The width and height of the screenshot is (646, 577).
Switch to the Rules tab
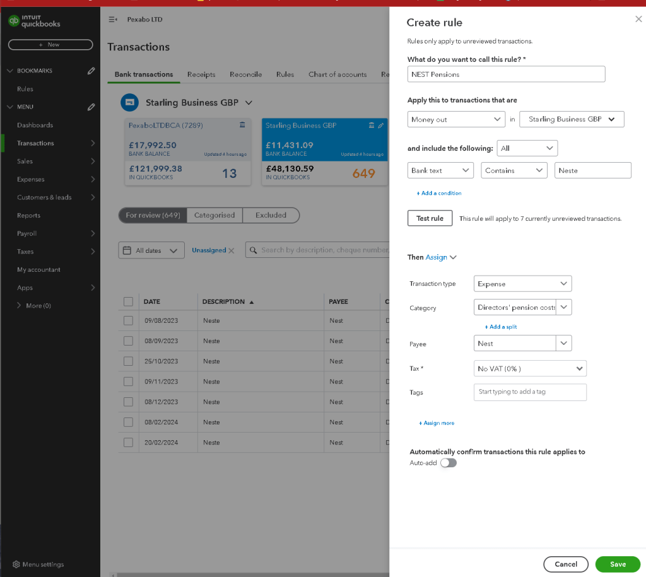285,74
